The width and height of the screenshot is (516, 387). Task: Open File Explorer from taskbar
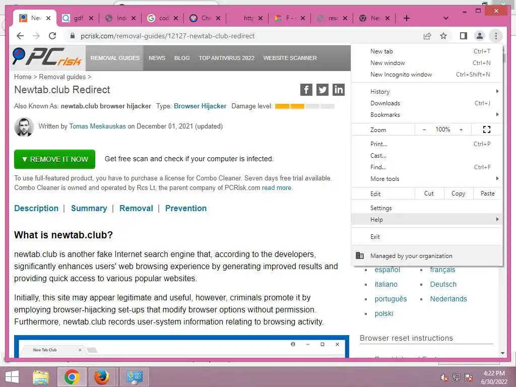tap(41, 377)
